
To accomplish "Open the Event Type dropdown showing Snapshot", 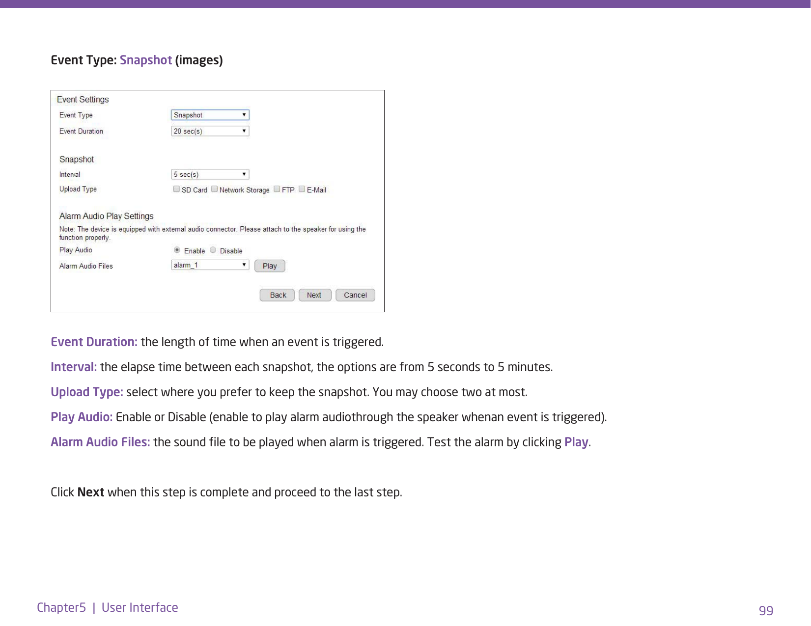I will 210,115.
